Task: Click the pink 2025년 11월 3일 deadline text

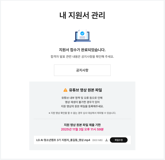Action: [82, 129]
